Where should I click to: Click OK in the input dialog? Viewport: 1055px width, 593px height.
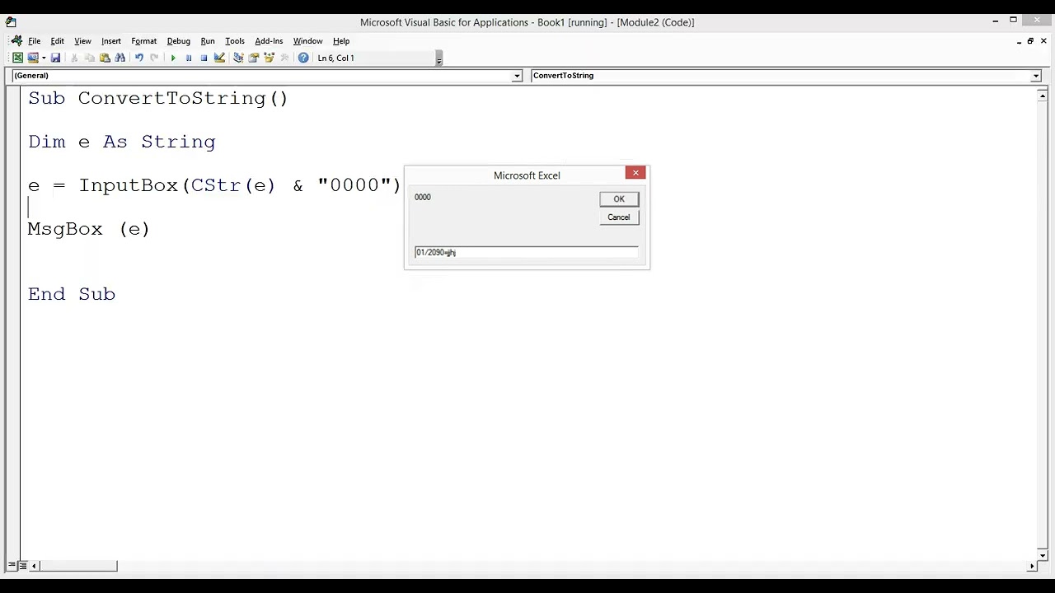pyautogui.click(x=619, y=198)
